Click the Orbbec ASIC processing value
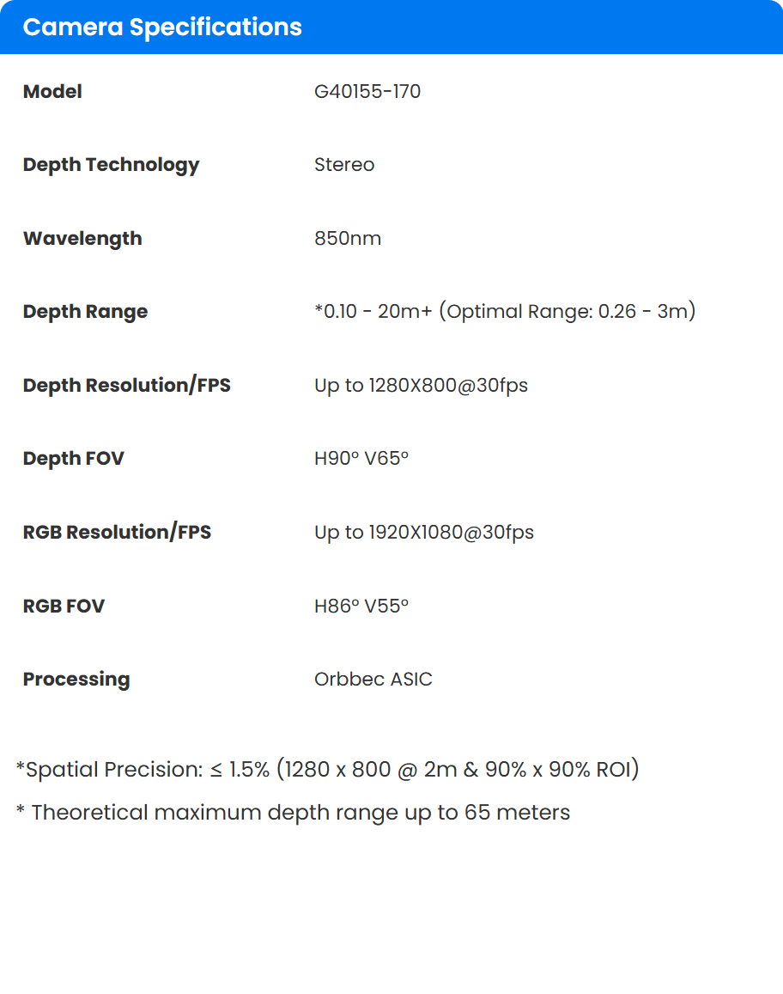 point(373,679)
